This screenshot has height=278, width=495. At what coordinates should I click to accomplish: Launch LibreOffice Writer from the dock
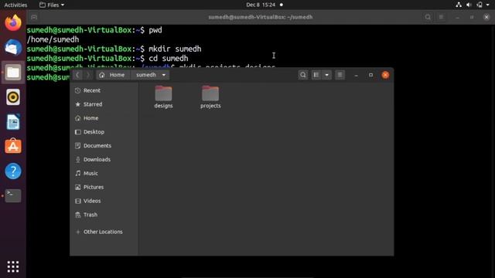[13, 122]
